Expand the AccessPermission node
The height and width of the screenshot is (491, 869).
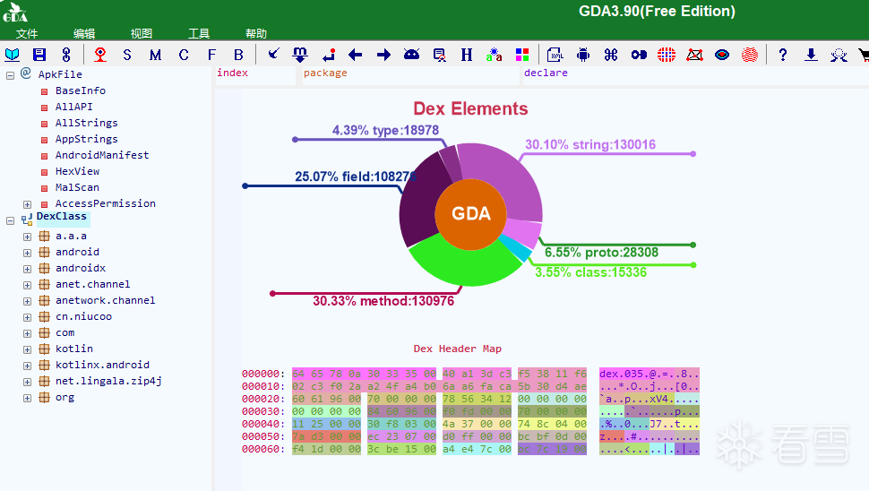[x=27, y=204]
